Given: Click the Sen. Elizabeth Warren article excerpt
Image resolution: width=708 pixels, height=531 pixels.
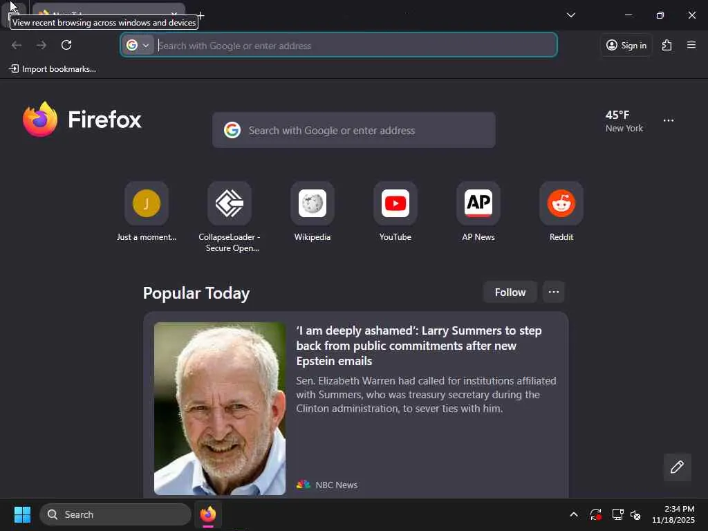Looking at the screenshot, I should click(x=426, y=395).
